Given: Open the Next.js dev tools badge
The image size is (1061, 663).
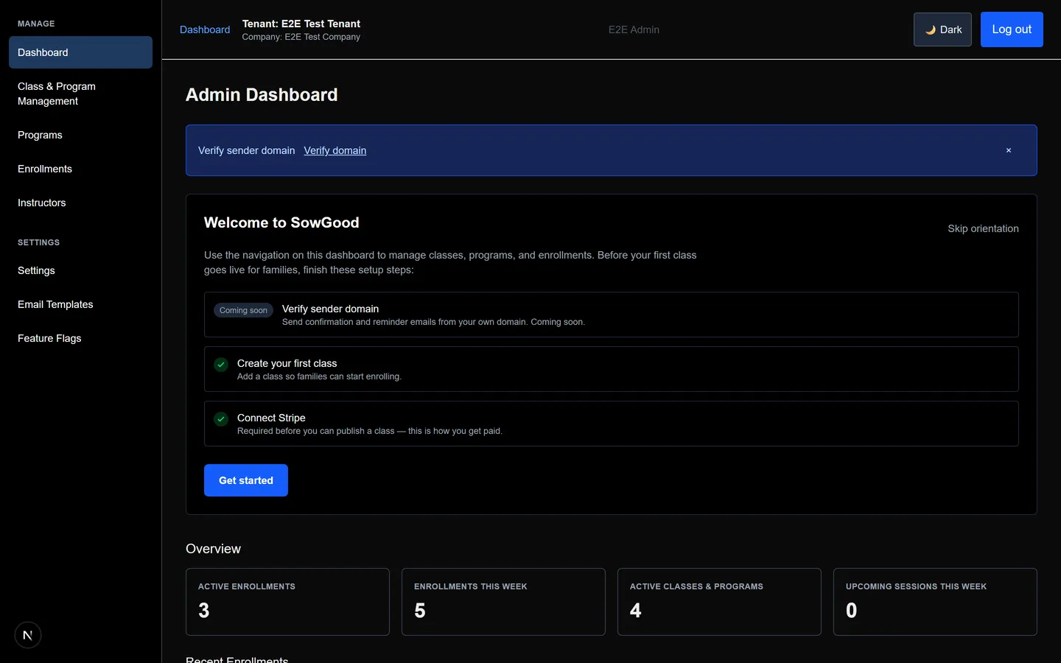Looking at the screenshot, I should tap(28, 635).
